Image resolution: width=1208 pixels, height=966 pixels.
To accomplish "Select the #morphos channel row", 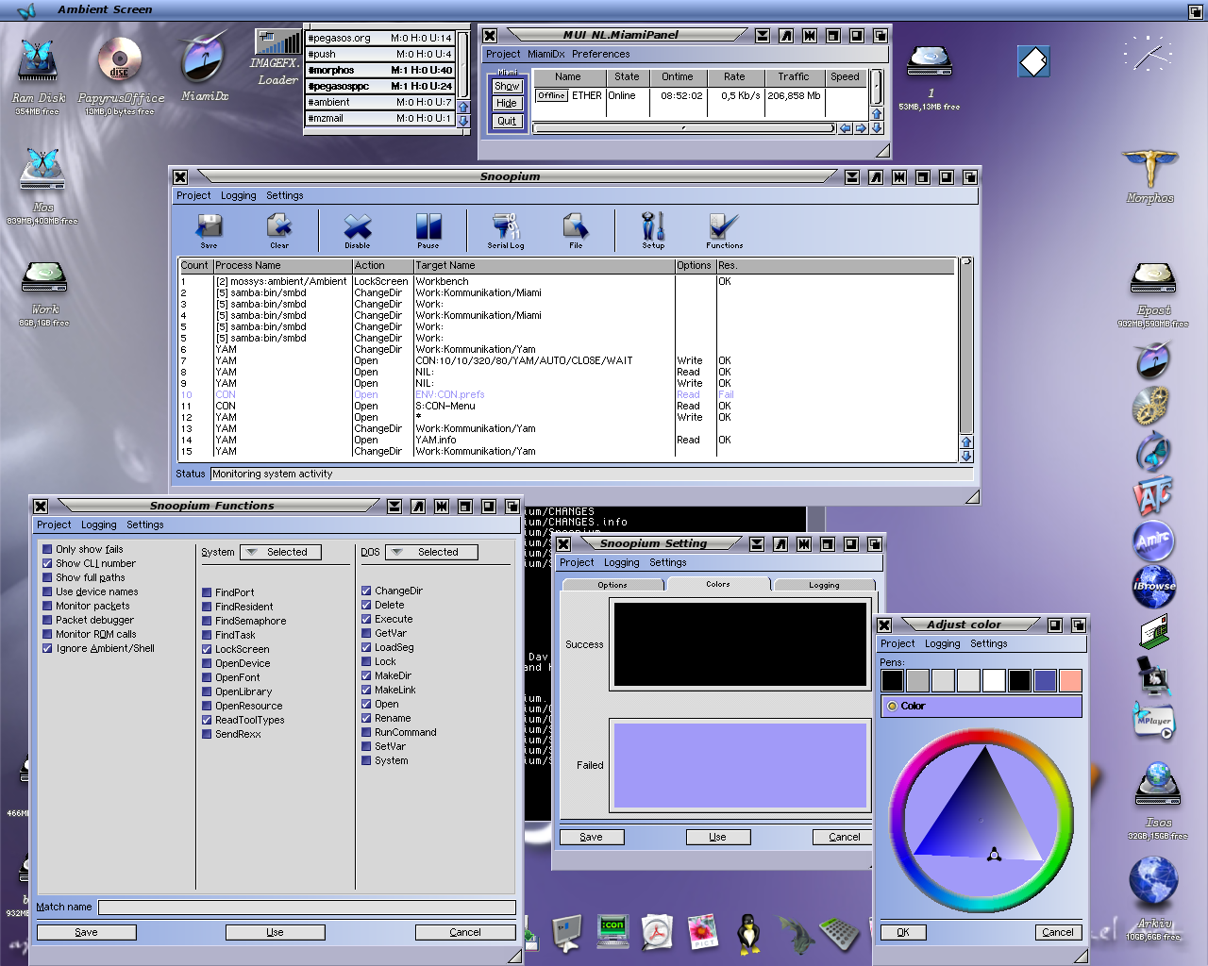I will [x=379, y=70].
